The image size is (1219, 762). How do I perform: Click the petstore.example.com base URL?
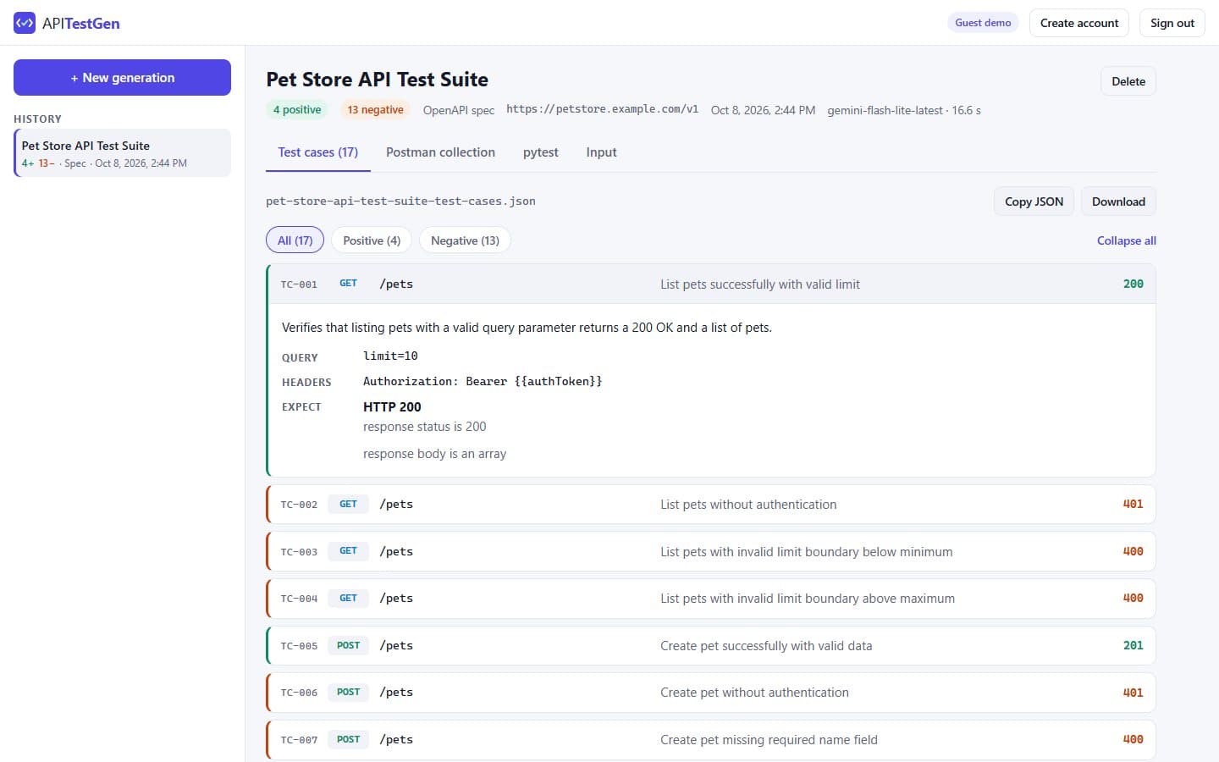tap(602, 109)
